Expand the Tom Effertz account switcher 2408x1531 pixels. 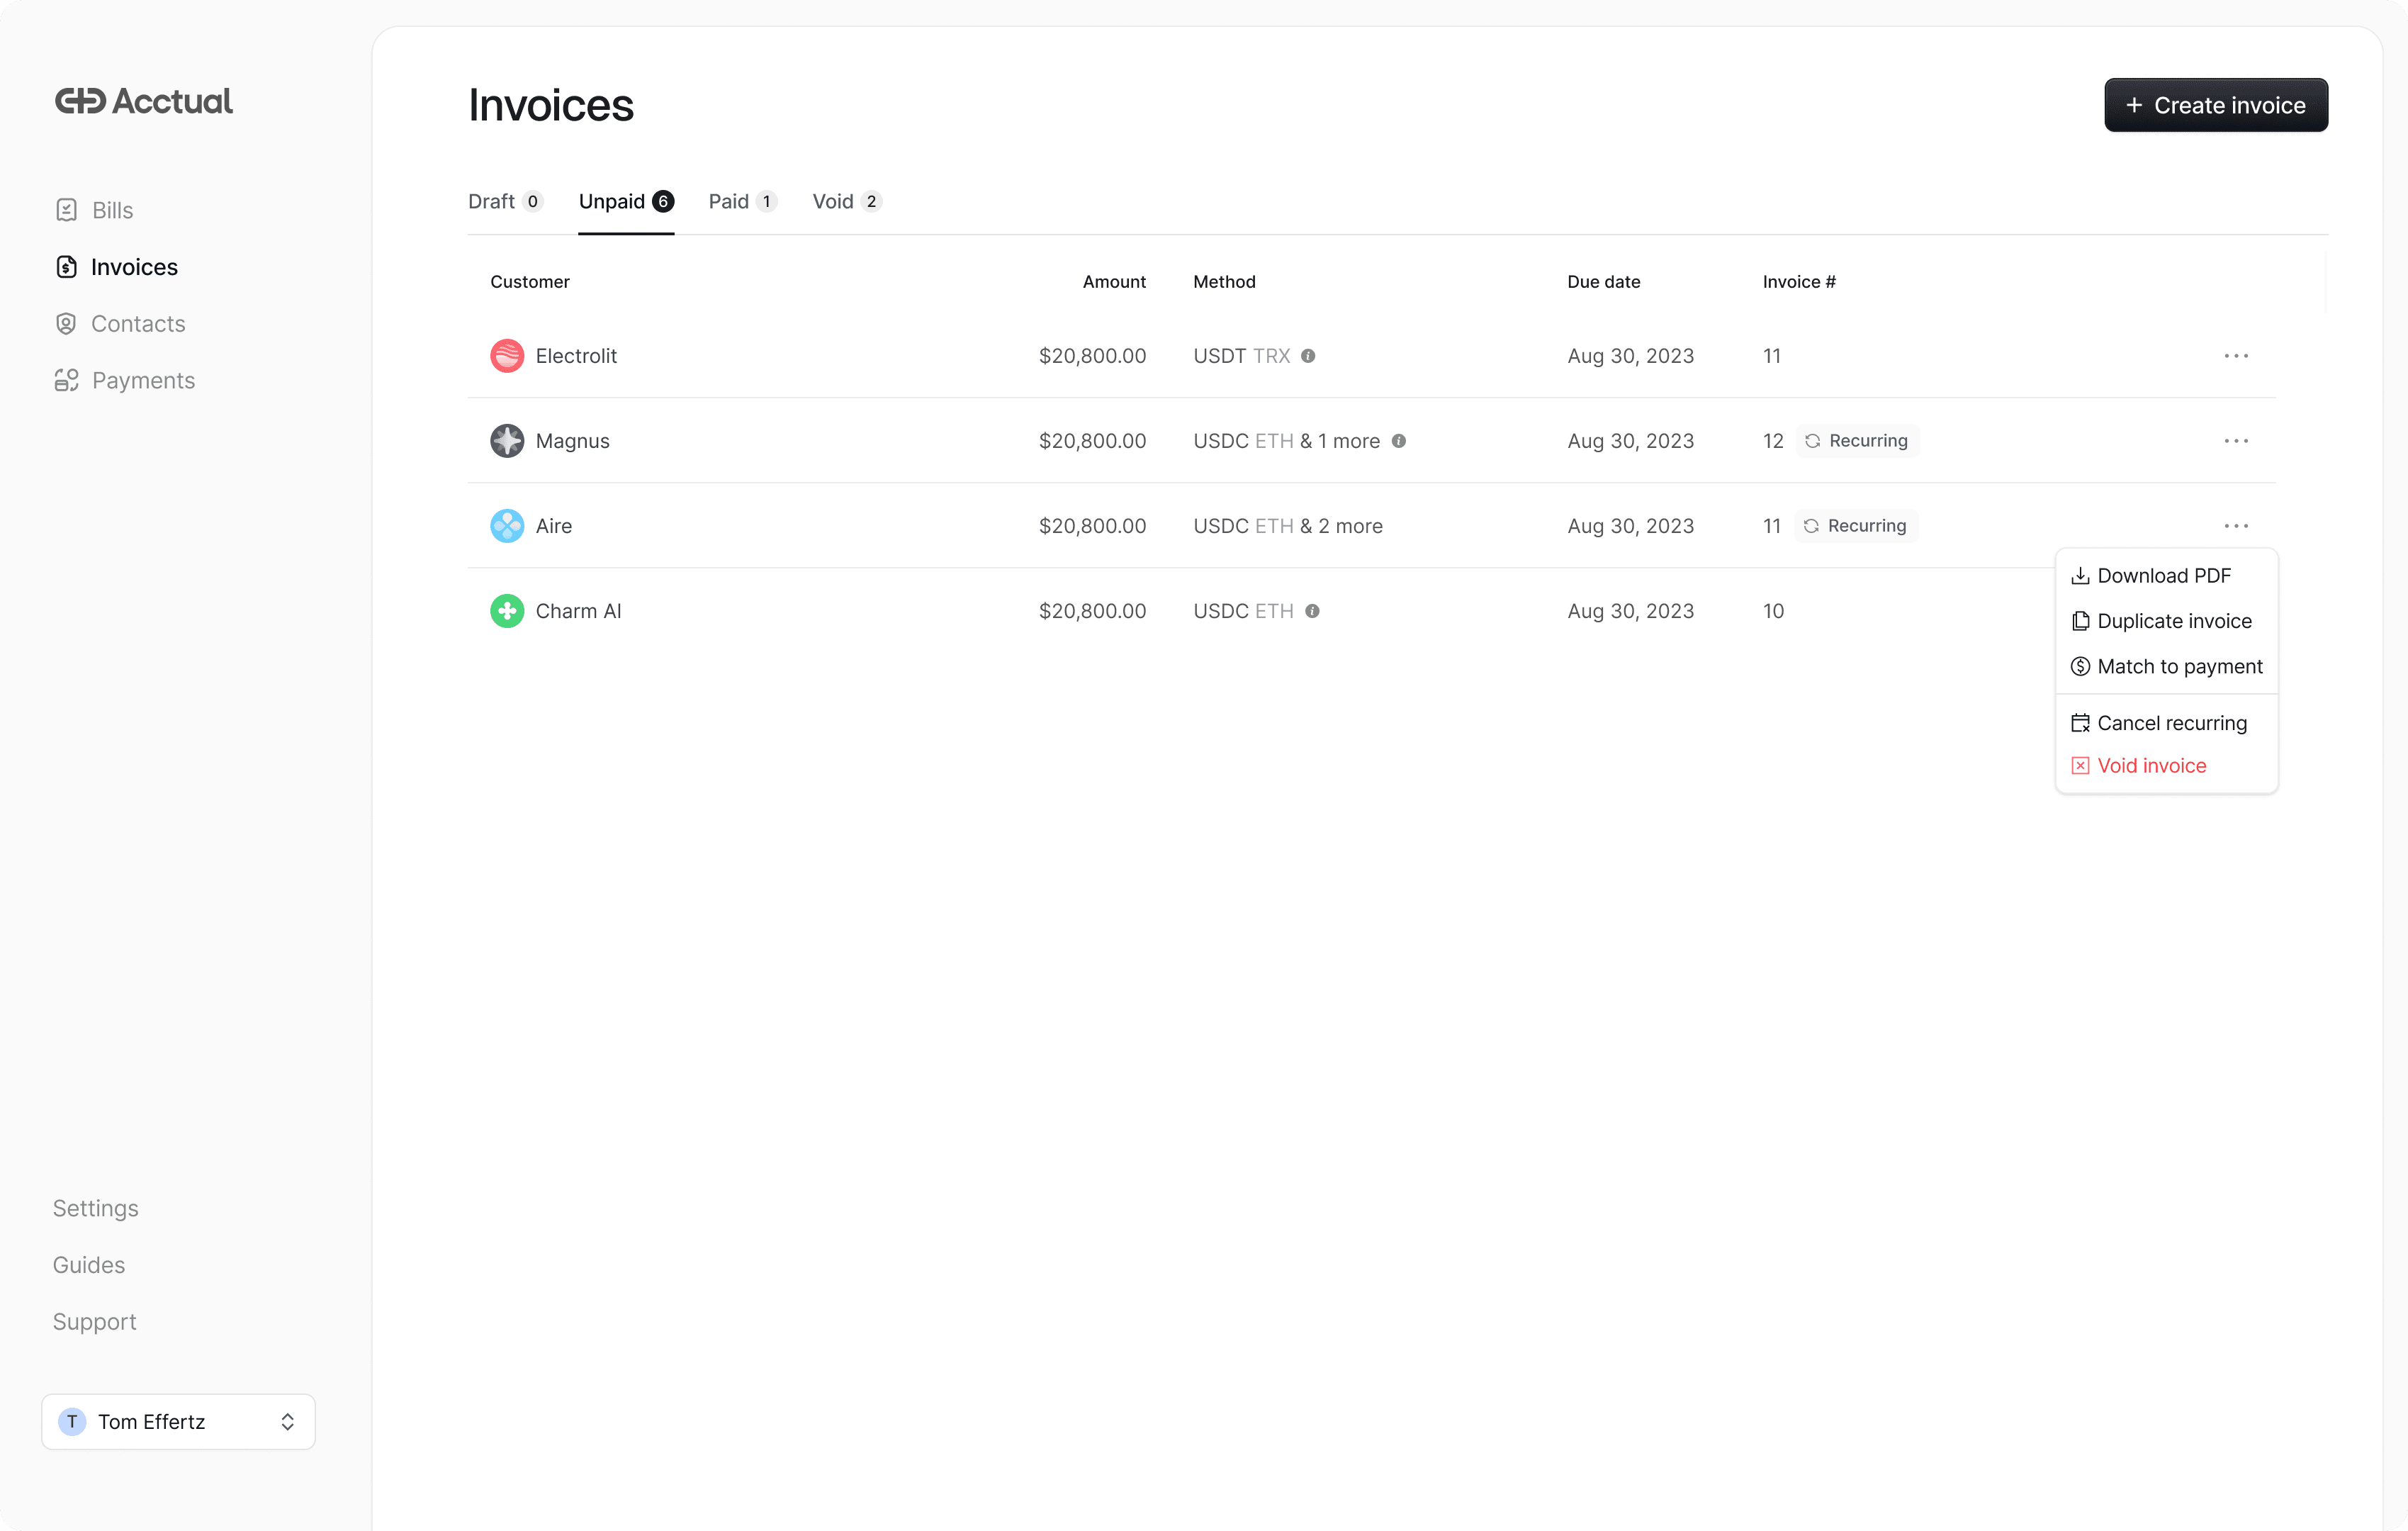pyautogui.click(x=178, y=1421)
